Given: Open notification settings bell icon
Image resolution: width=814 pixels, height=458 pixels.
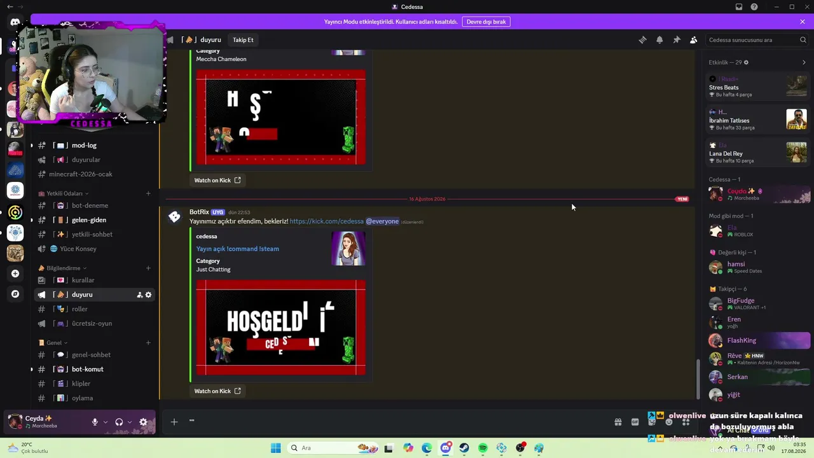Looking at the screenshot, I should (x=659, y=40).
